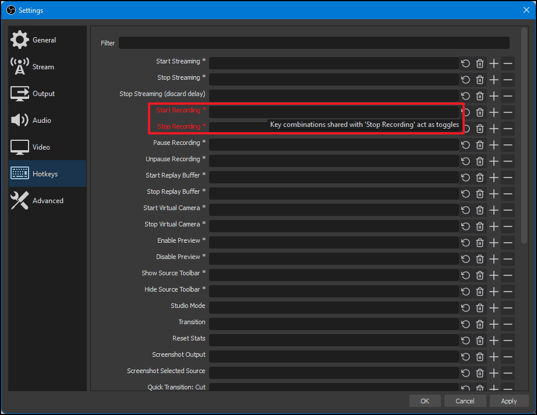Clear the Reset Stats hotkey
The width and height of the screenshot is (537, 415).
pos(479,338)
